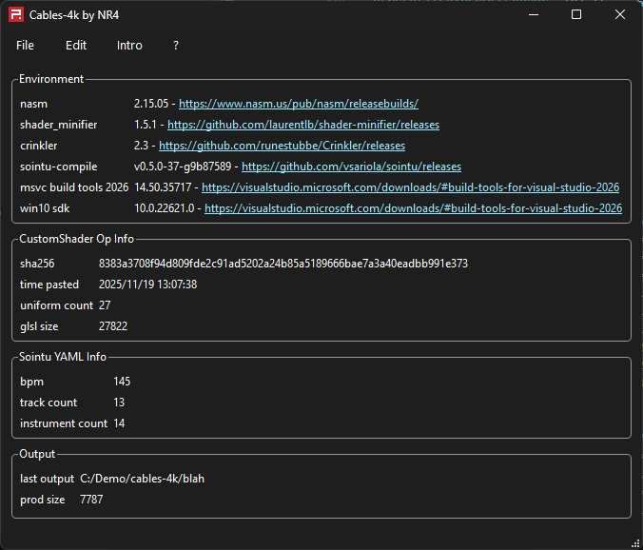The image size is (643, 550).
Task: Open the Edit menu
Action: click(76, 46)
